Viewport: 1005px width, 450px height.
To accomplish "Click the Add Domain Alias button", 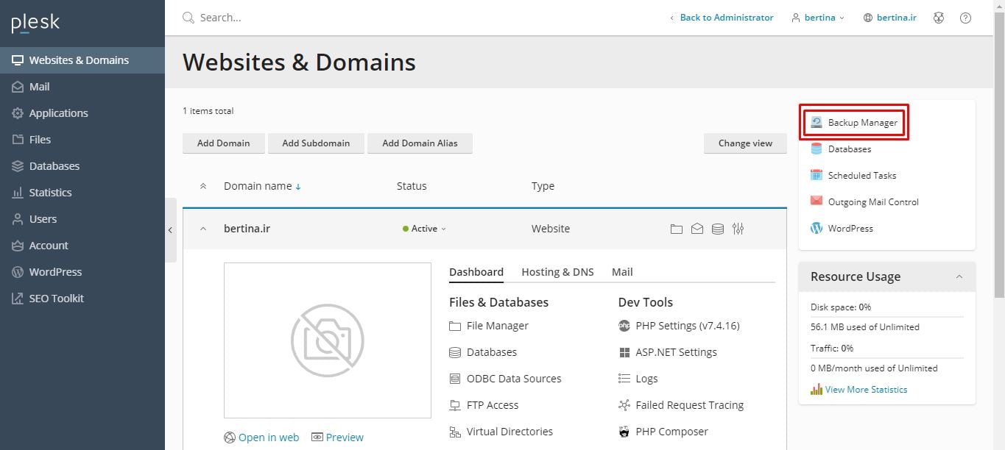I will coord(420,143).
